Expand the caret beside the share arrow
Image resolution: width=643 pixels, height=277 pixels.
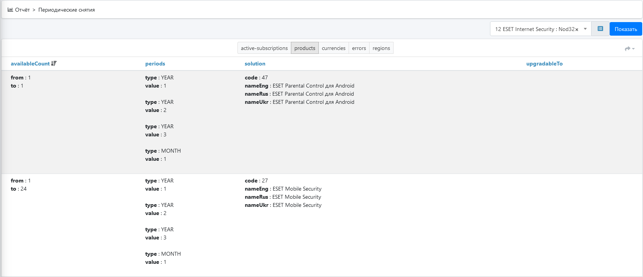click(x=633, y=49)
